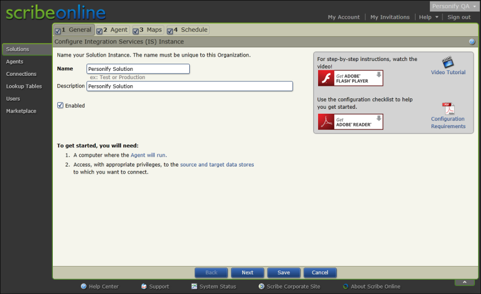Open Agents in the sidebar
Viewport: 481px width, 294px height.
(x=14, y=62)
